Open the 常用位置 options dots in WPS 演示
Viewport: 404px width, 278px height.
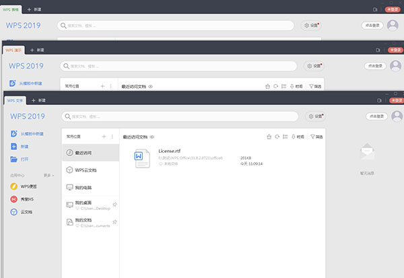(x=111, y=86)
